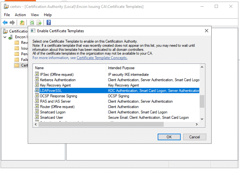Open the View menu
The image size is (240, 169).
pyautogui.click(x=35, y=15)
